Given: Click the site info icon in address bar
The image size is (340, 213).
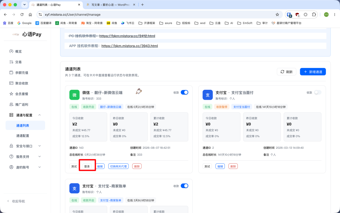Looking at the screenshot, I should point(40,15).
